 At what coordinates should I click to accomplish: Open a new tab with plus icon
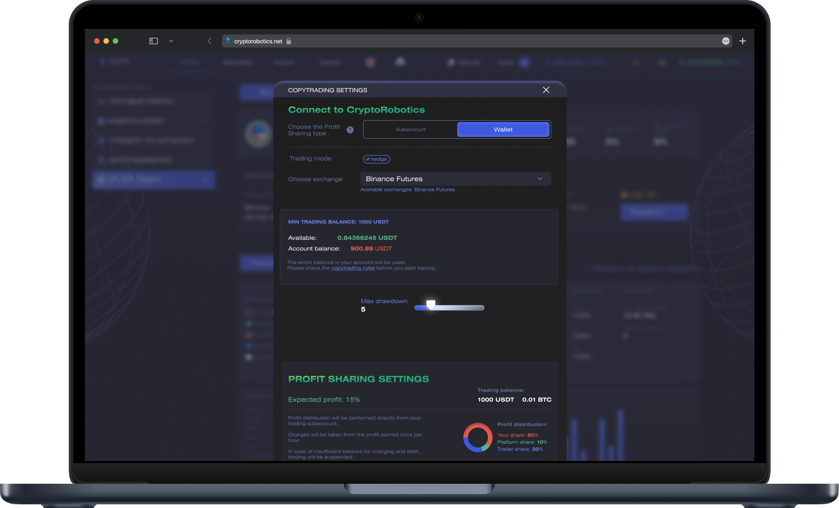(x=743, y=41)
